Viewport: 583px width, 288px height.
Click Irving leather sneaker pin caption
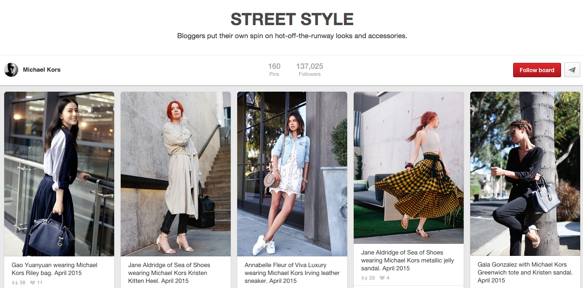point(292,273)
